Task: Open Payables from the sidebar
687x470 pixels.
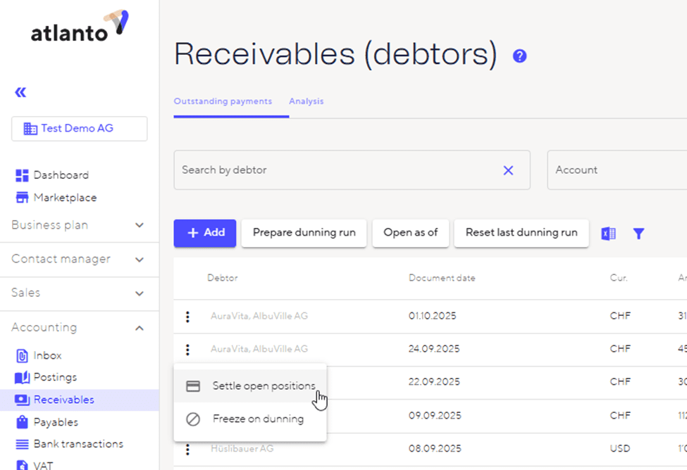Action: click(56, 422)
